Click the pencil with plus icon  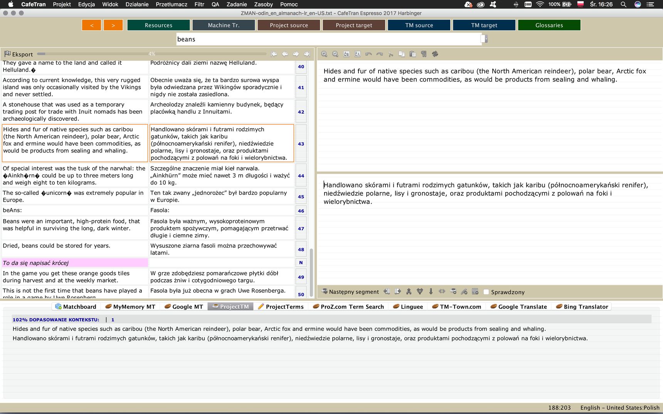pos(464,292)
